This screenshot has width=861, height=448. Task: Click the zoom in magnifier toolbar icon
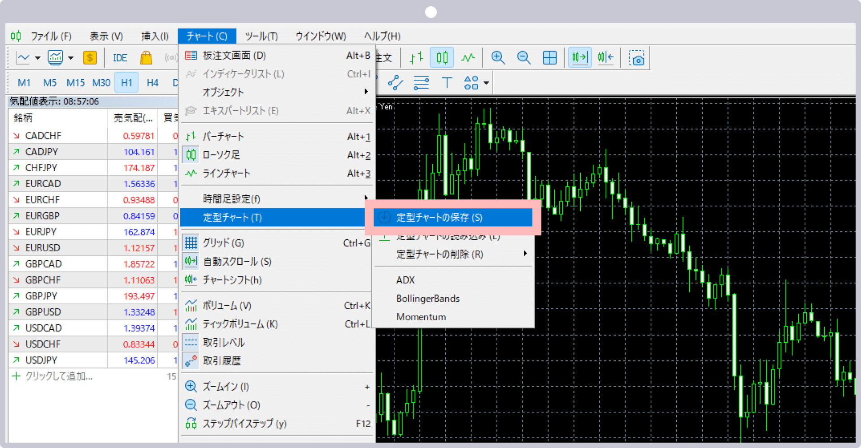tap(498, 58)
